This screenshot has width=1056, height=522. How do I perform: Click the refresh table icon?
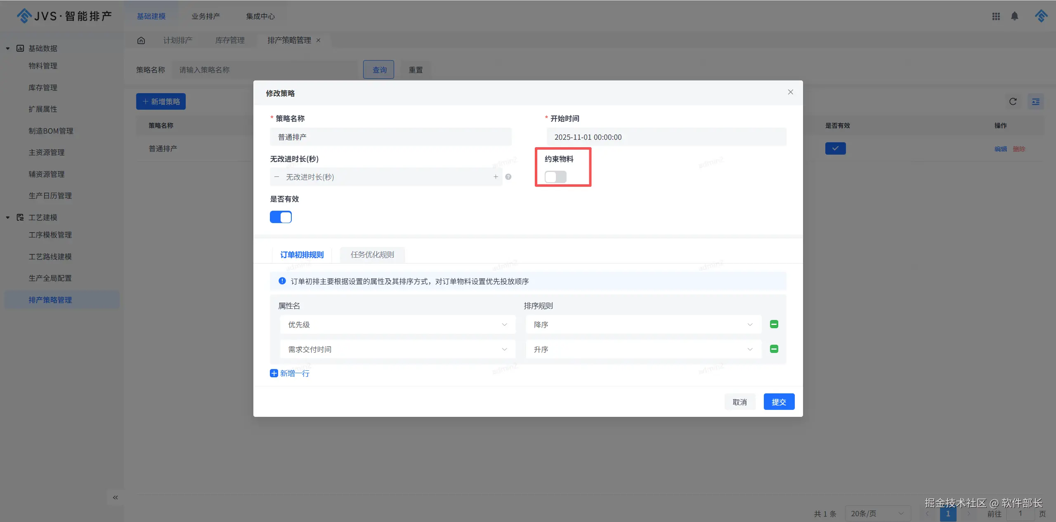[1013, 101]
